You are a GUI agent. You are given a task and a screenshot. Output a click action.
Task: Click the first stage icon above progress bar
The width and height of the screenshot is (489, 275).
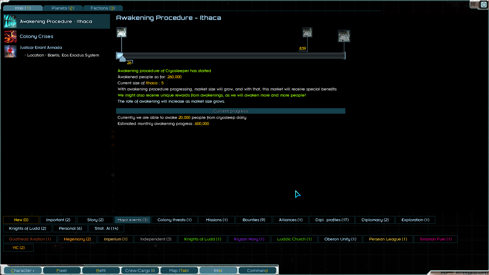tap(122, 32)
